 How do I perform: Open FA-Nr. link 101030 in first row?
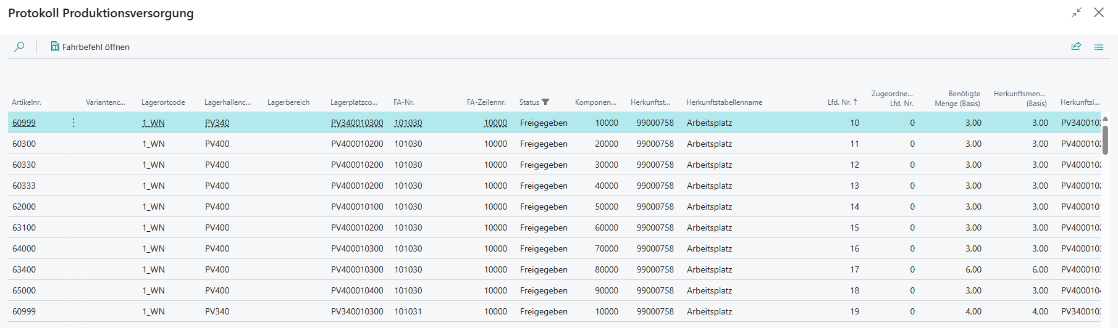pyautogui.click(x=408, y=123)
